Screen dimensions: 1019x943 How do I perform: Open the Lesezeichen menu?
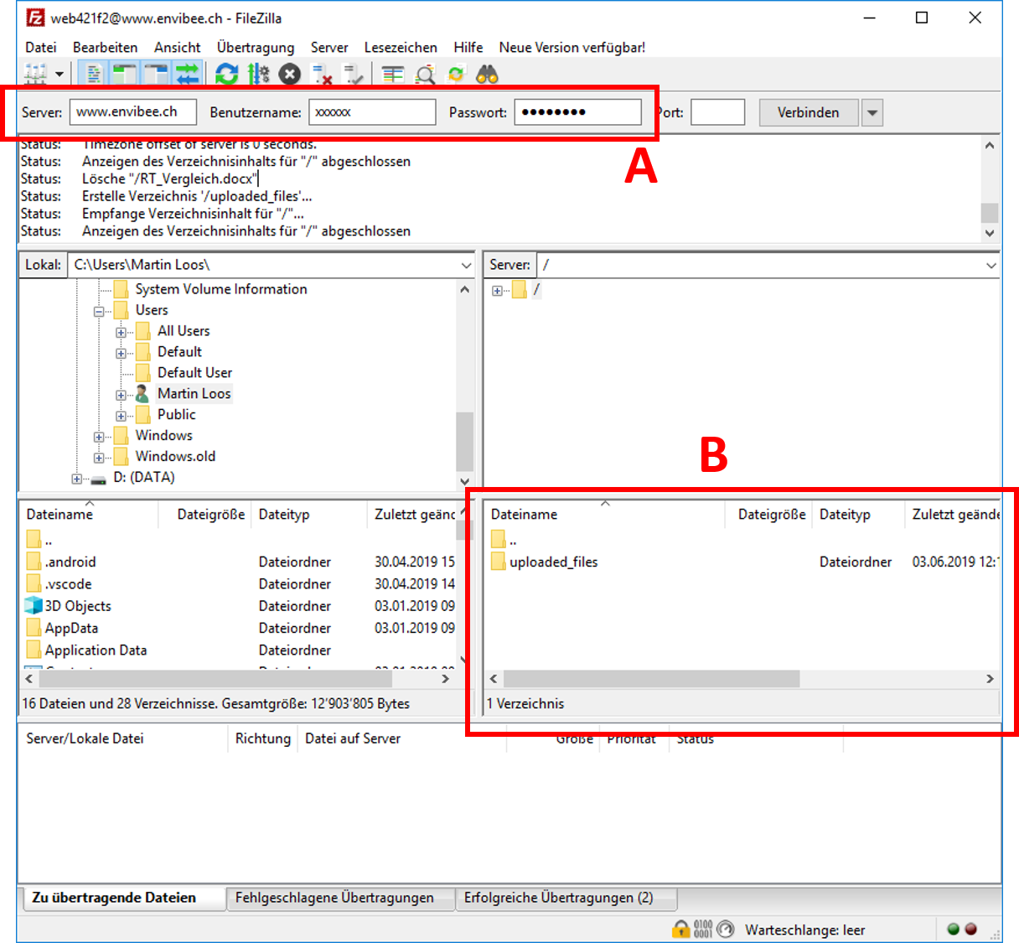pyautogui.click(x=401, y=47)
